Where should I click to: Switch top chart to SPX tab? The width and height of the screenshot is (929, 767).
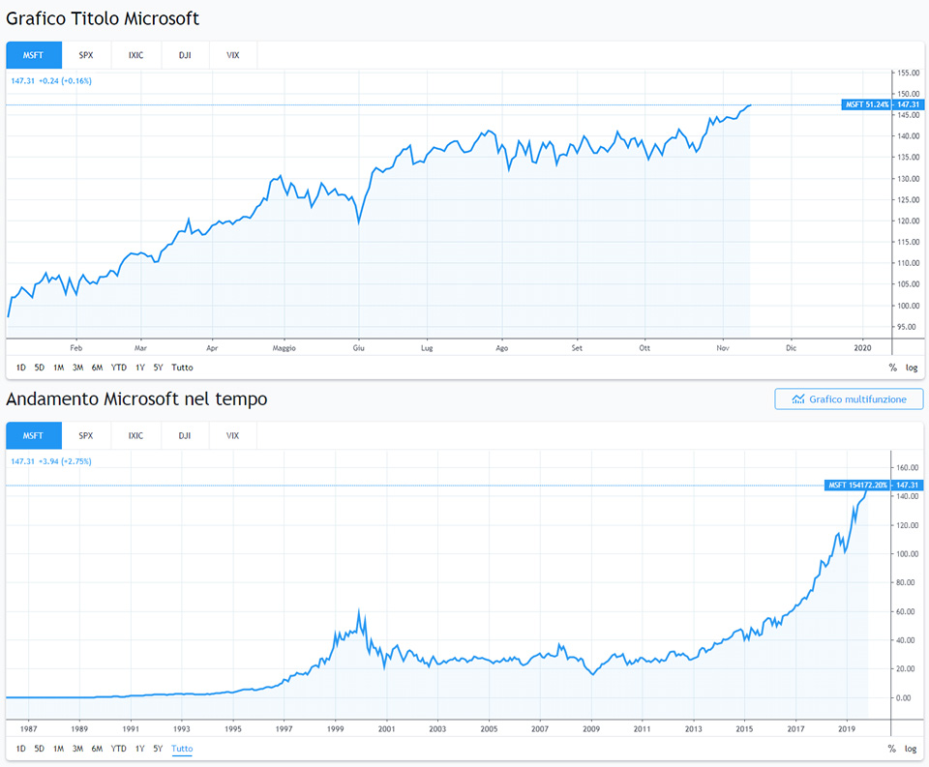(x=86, y=55)
